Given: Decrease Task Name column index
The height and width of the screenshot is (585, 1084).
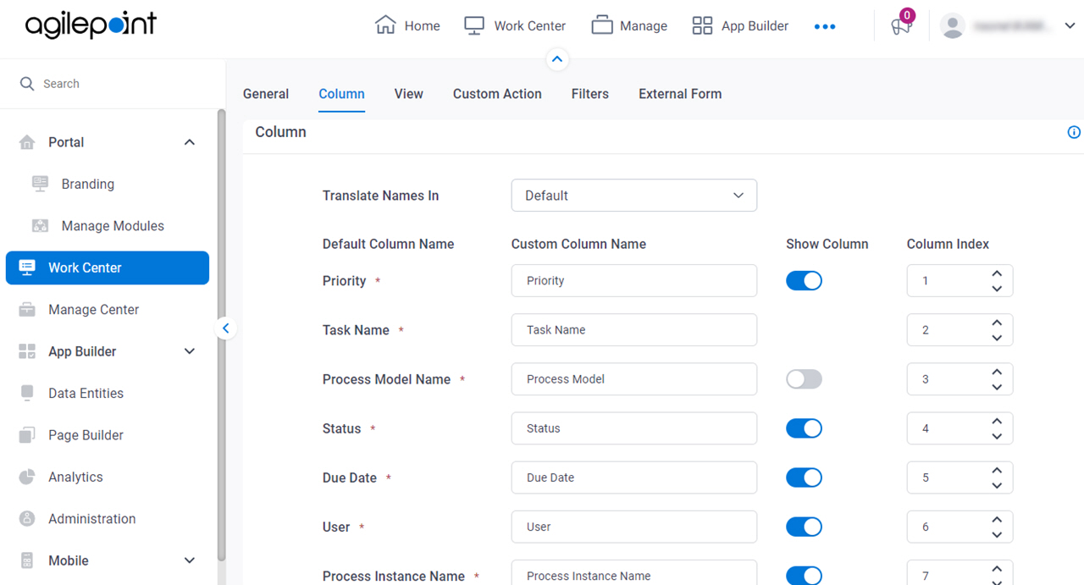Looking at the screenshot, I should tap(997, 338).
